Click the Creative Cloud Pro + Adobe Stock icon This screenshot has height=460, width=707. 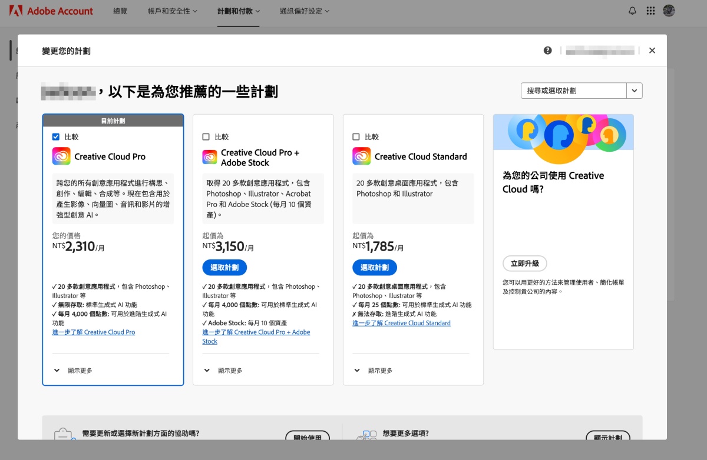click(x=210, y=157)
